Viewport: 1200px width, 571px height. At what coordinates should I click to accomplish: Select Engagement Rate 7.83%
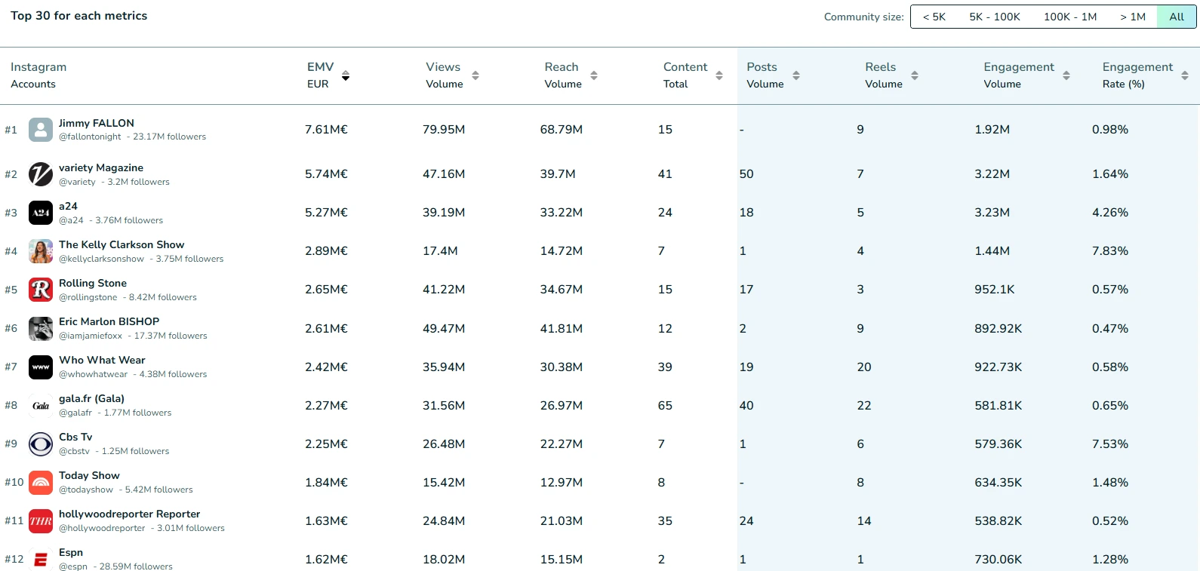[x=1110, y=251]
